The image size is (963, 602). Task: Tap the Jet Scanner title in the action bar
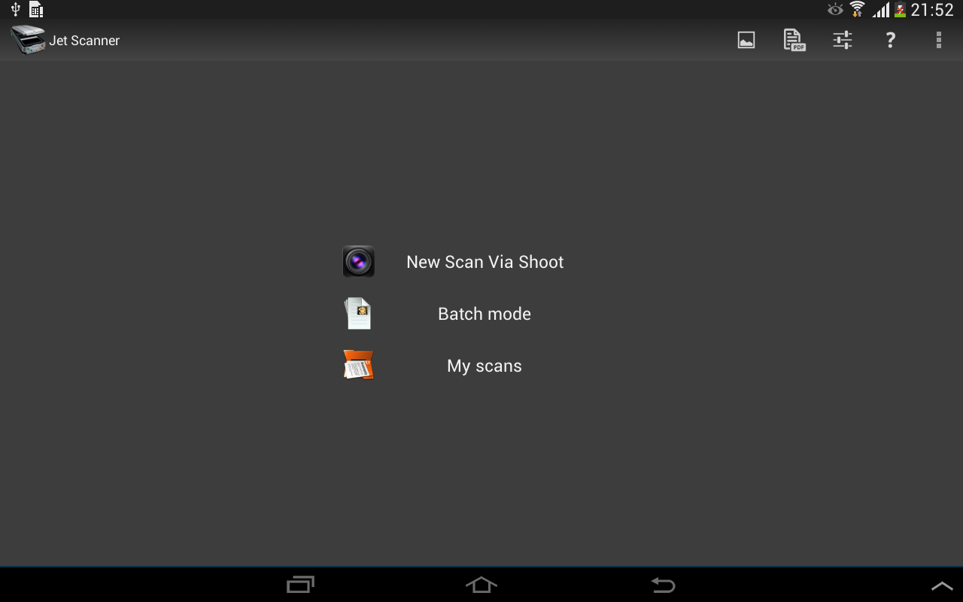pos(84,40)
